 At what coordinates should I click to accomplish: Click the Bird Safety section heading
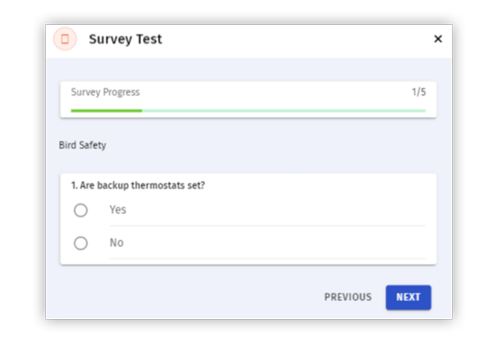(83, 145)
